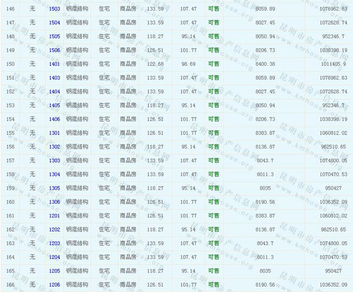This screenshot has height=292, width=353.
Task: Open room 1304 details
Action: tap(54, 174)
